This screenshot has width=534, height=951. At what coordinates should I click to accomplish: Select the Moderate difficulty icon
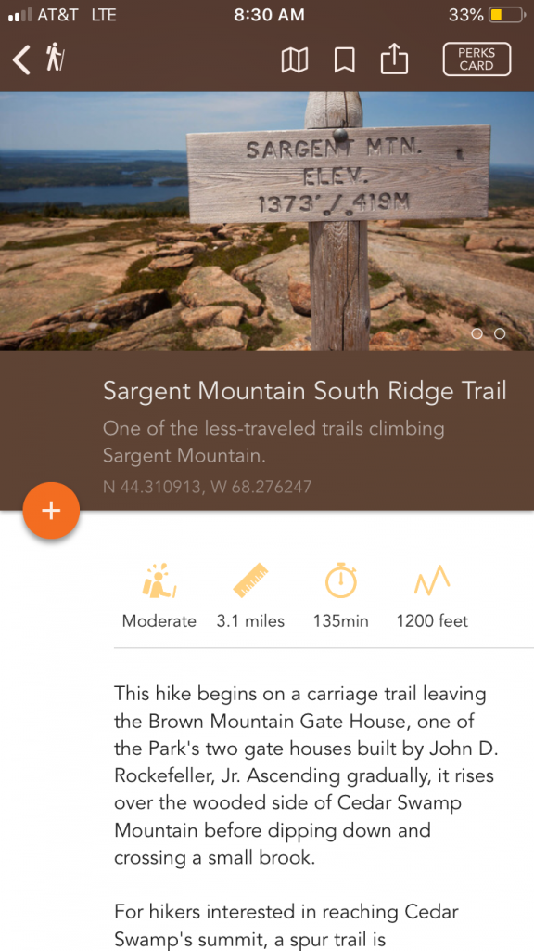pos(159,581)
